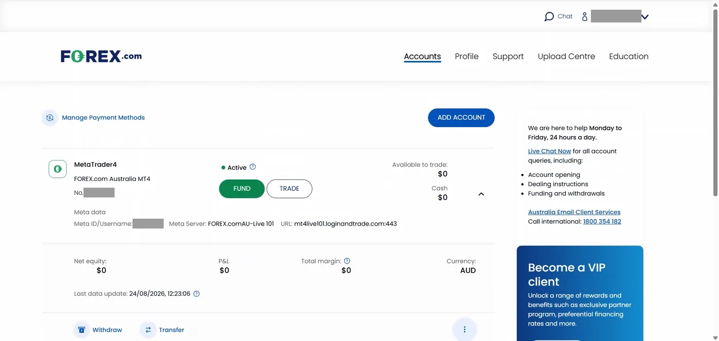Click the Total margin info icon
The height and width of the screenshot is (341, 719).
point(347,261)
